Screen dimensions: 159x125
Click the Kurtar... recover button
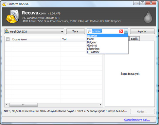point(142,111)
